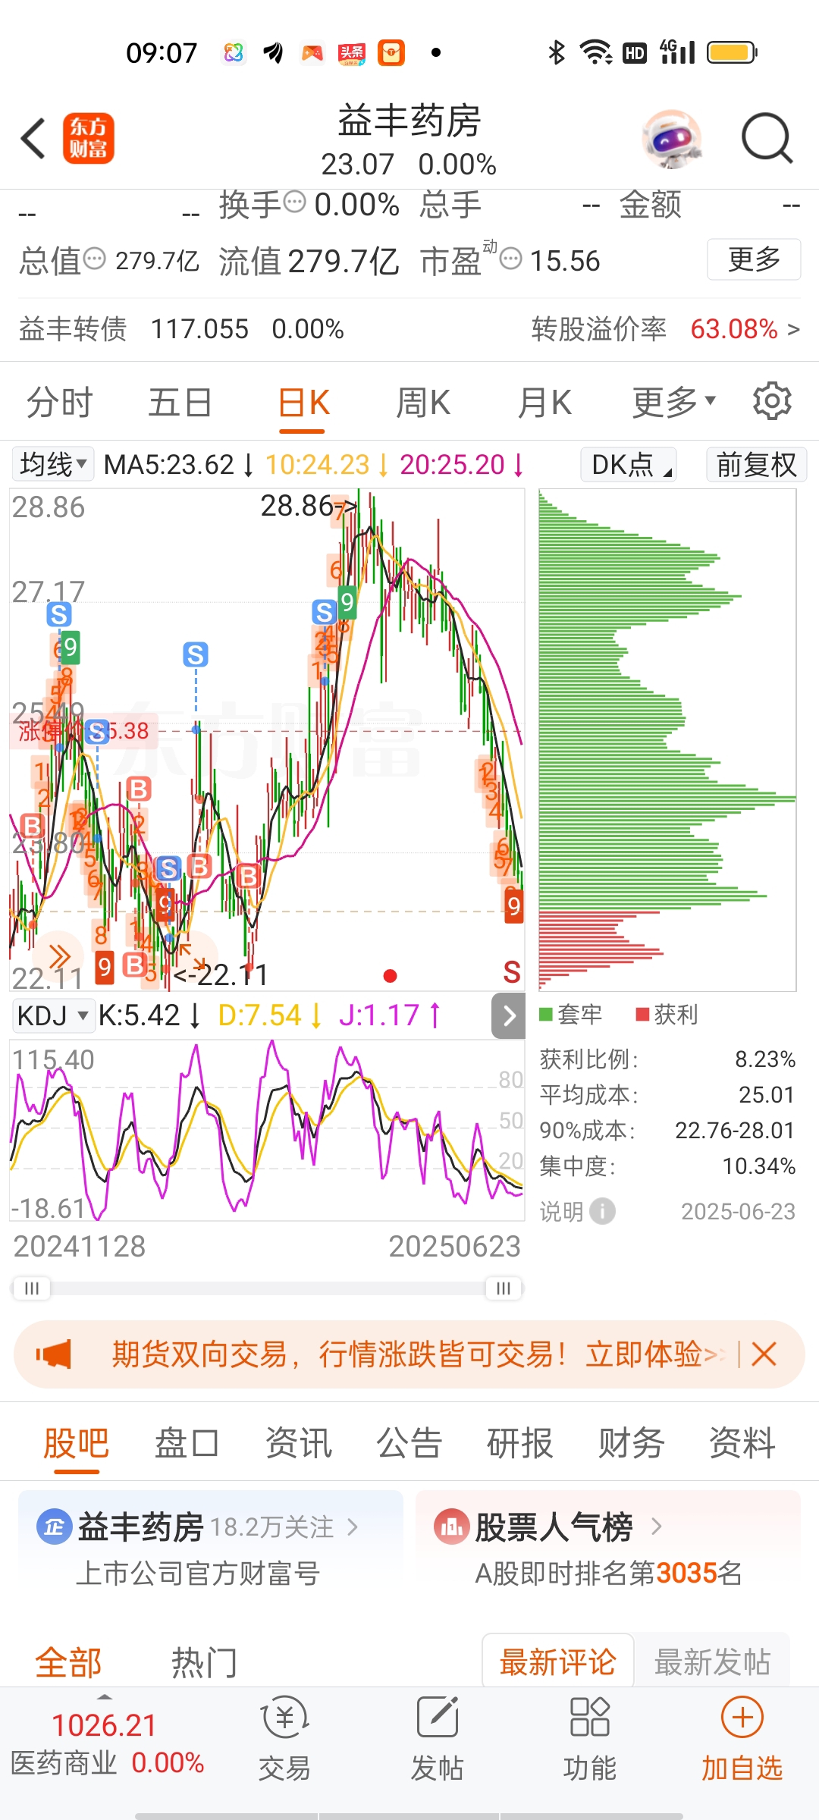Switch to the 月K chart tab
The height and width of the screenshot is (1820, 819).
point(544,402)
